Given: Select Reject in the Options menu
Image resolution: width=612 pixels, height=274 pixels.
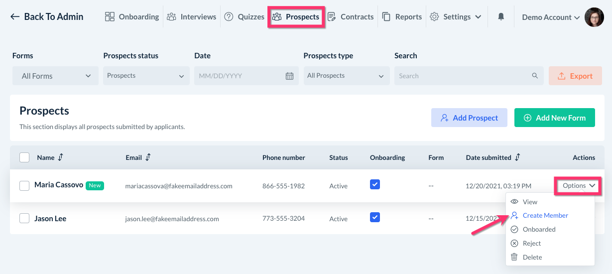Looking at the screenshot, I should click(531, 244).
